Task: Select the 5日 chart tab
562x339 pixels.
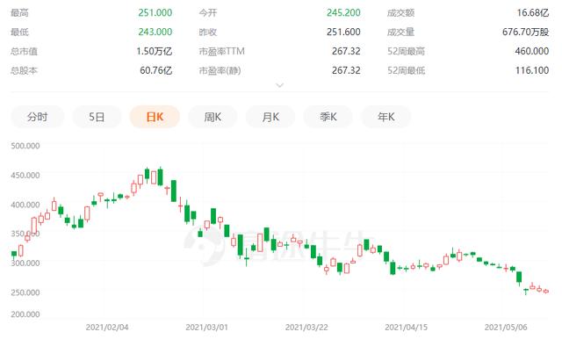Action: pos(97,117)
